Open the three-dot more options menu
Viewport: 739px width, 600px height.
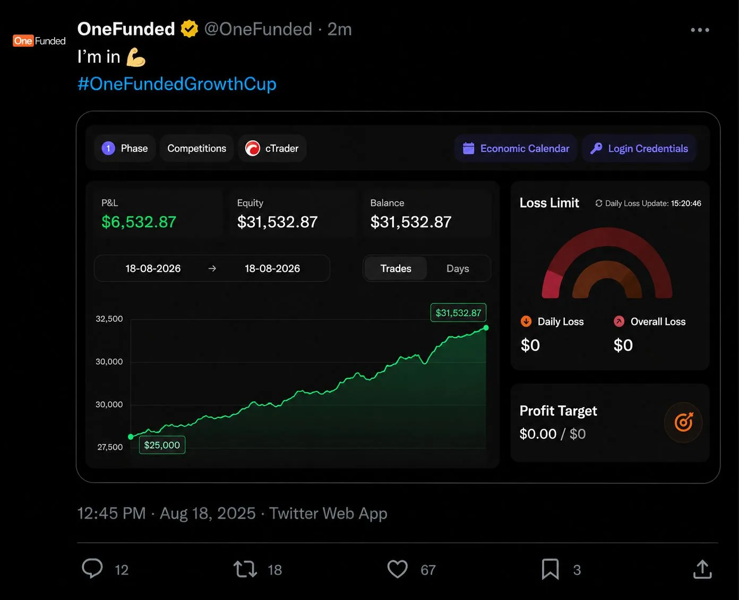click(700, 30)
